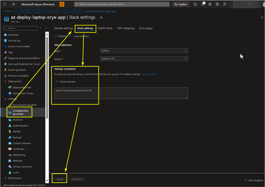Switch to the Path mappings tab
Viewport: 265px width, 187px height.
coord(126,28)
